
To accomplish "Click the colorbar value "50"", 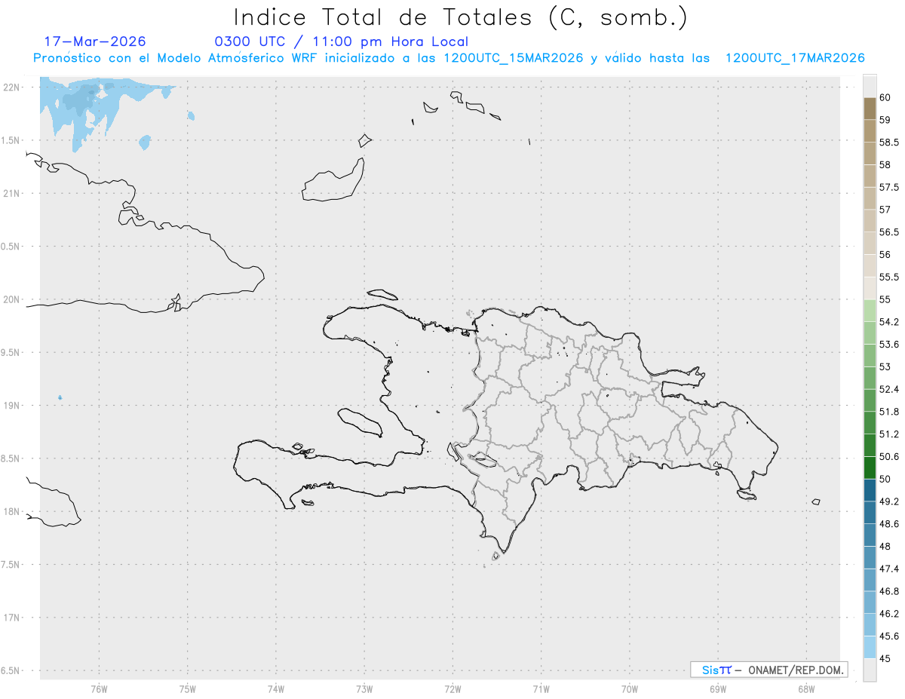I will click(885, 479).
